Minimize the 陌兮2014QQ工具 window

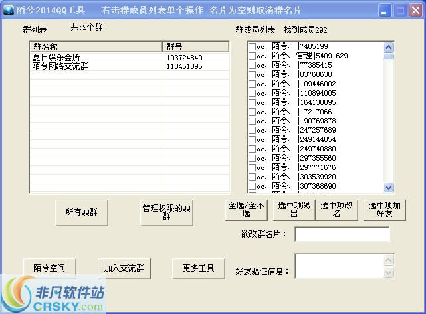(x=384, y=11)
